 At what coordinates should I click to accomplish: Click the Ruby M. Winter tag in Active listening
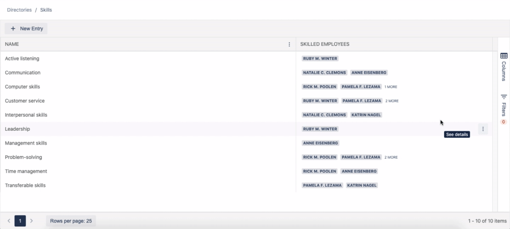point(320,59)
